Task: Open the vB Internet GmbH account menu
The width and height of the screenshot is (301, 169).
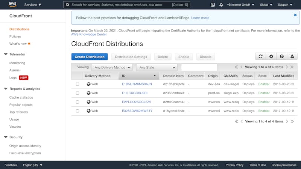Action: click(240, 5)
